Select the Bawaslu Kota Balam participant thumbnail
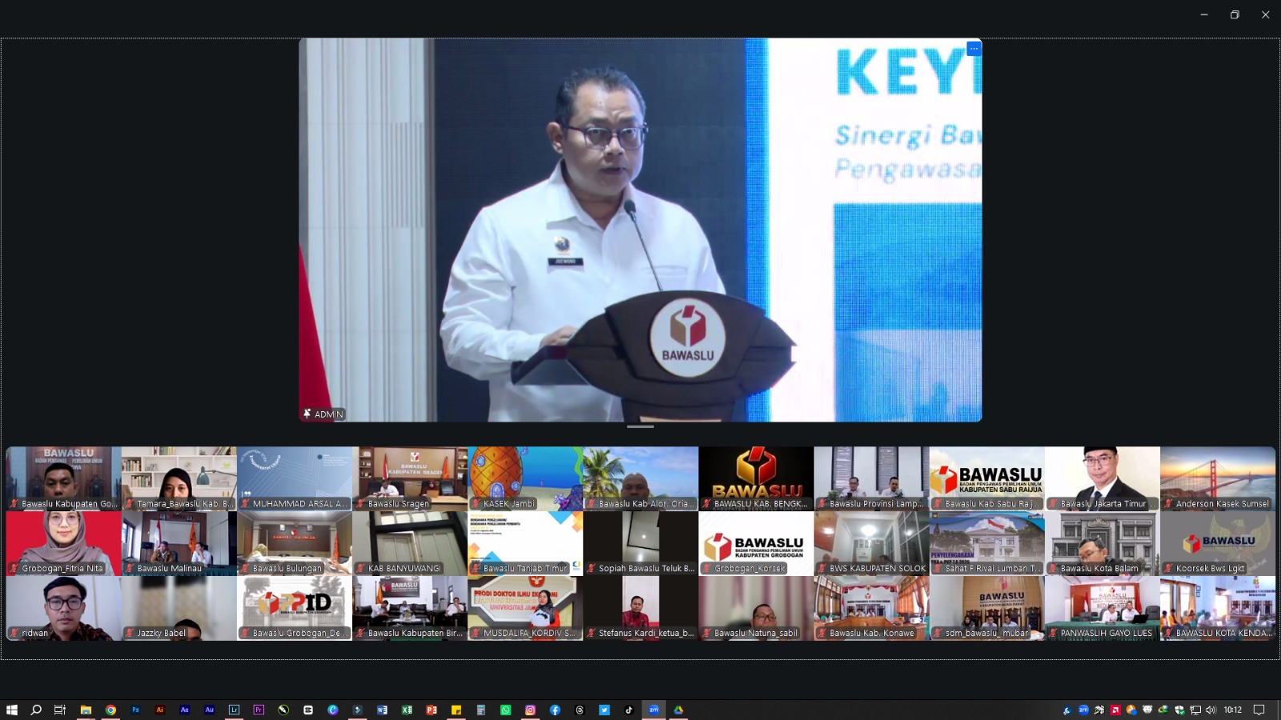This screenshot has height=720, width=1281. pos(1102,543)
